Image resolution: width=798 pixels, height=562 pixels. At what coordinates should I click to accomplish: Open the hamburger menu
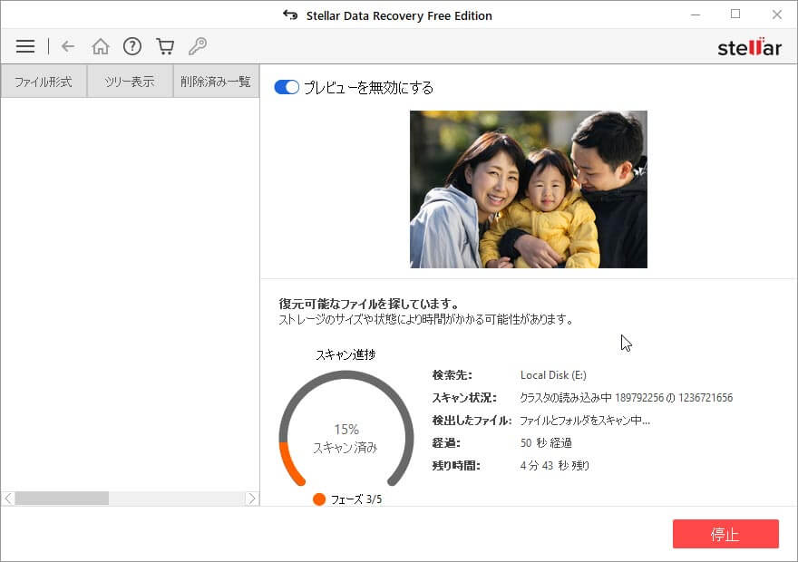click(x=25, y=46)
